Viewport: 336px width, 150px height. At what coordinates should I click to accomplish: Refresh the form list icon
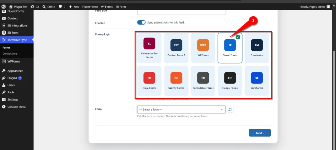[x=230, y=110]
